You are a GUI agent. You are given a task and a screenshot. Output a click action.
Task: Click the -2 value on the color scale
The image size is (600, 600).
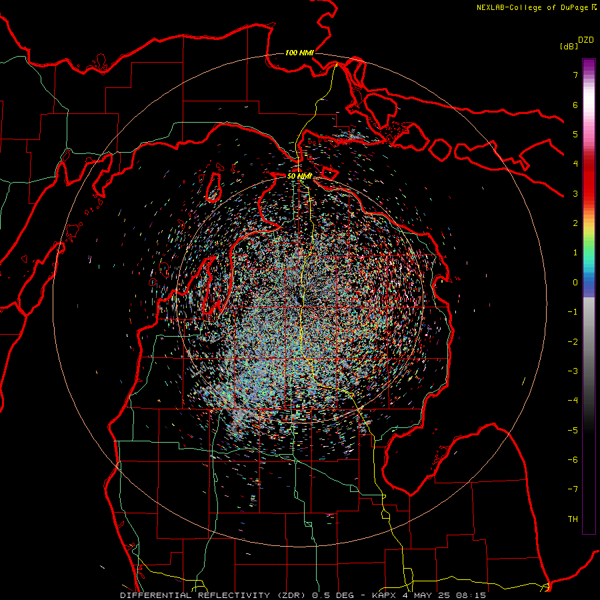pyautogui.click(x=573, y=341)
